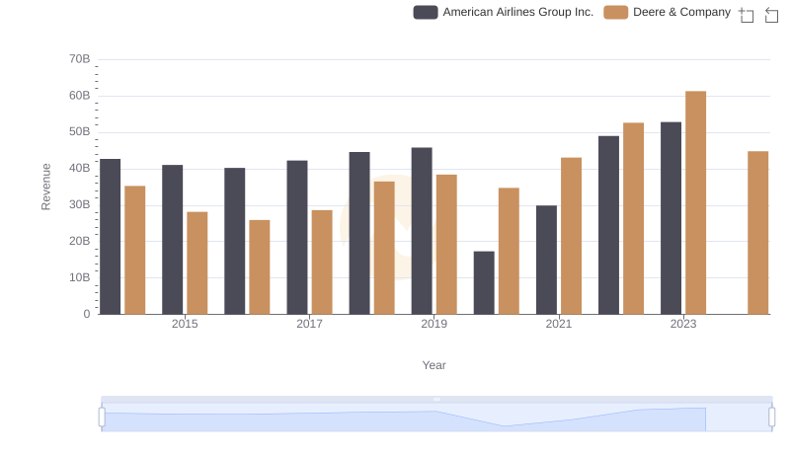Click the Deere & Company 2016 bar
This screenshot has width=790, height=455.
point(260,267)
